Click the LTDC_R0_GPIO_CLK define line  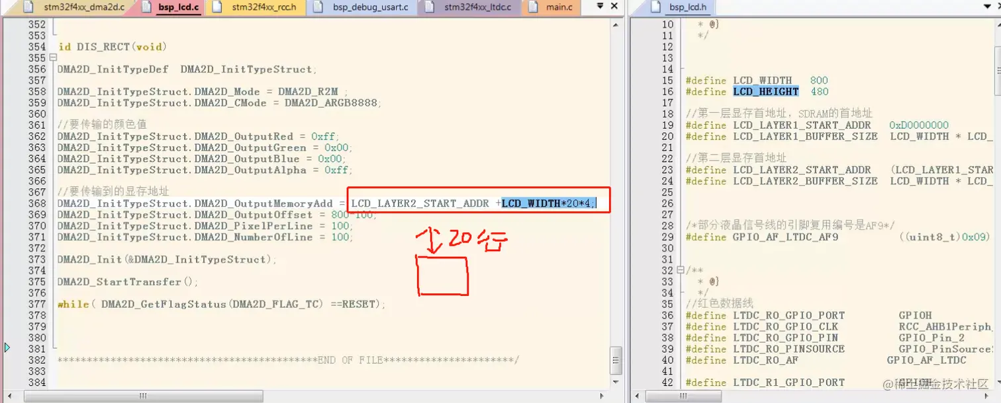[839, 327]
